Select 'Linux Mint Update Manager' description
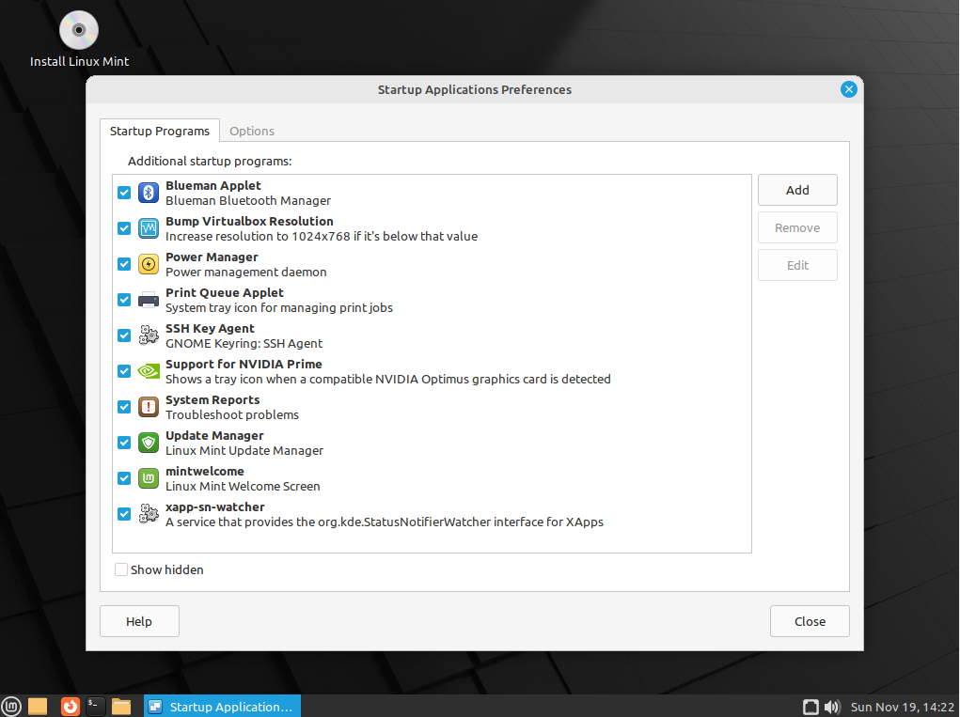The width and height of the screenshot is (960, 717). [x=244, y=450]
